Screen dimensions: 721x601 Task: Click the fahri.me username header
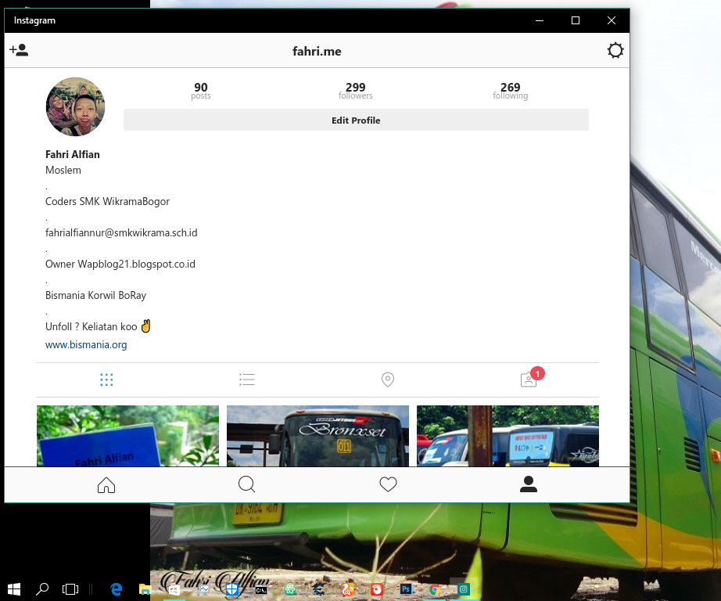317,51
